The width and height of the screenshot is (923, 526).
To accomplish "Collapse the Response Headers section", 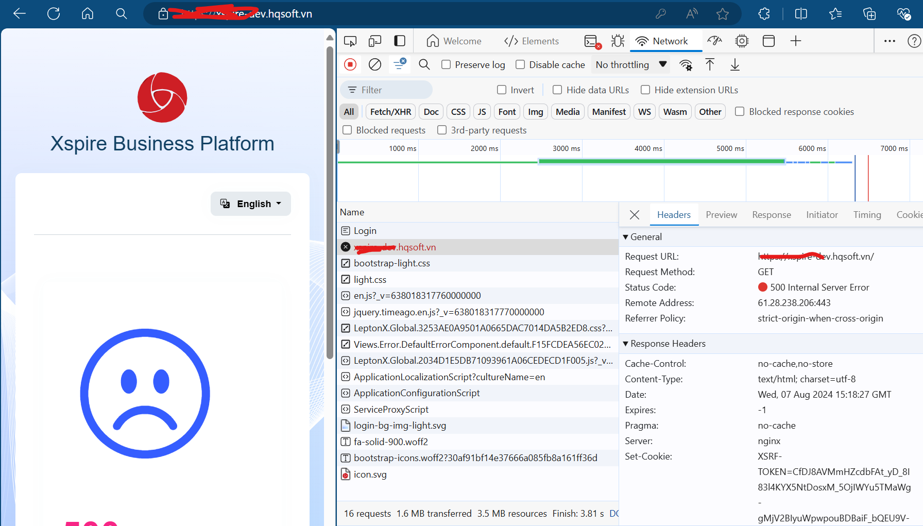I will tap(663, 344).
